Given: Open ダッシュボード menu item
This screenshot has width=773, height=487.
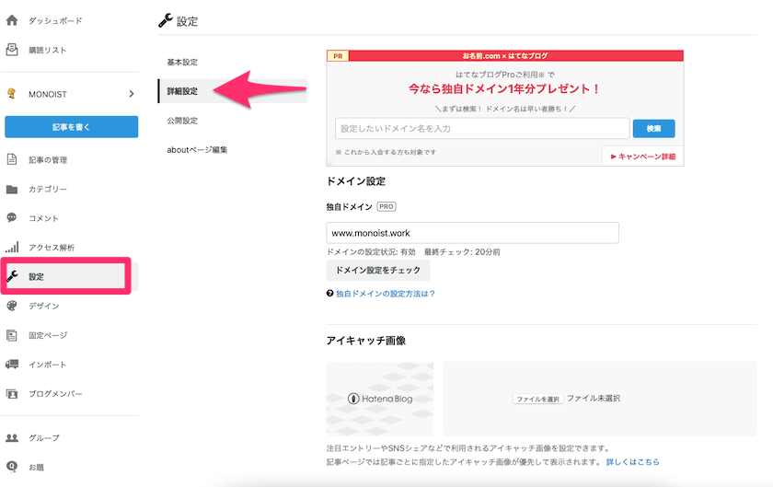Looking at the screenshot, I should 55,21.
